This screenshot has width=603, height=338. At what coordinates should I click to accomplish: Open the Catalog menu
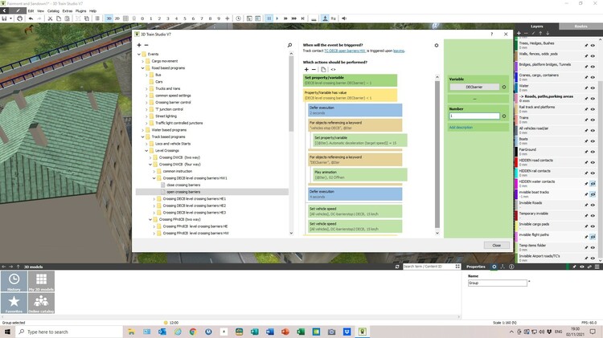pos(54,10)
